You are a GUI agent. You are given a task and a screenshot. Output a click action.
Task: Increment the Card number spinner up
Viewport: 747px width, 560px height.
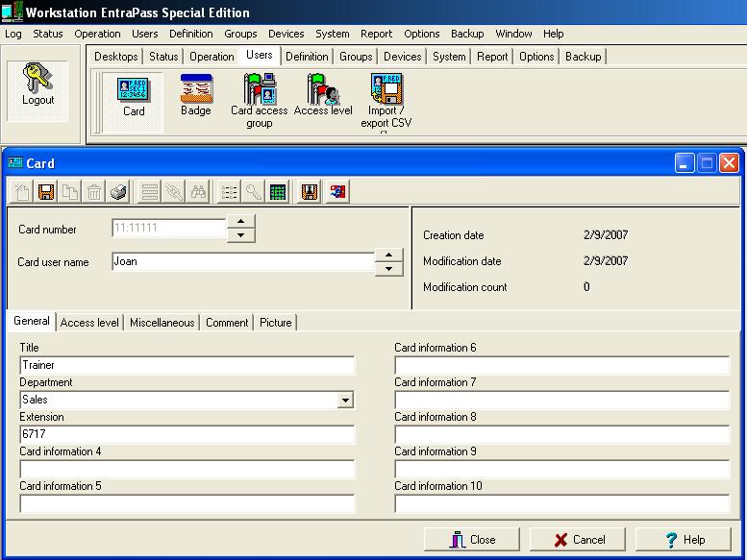click(241, 221)
